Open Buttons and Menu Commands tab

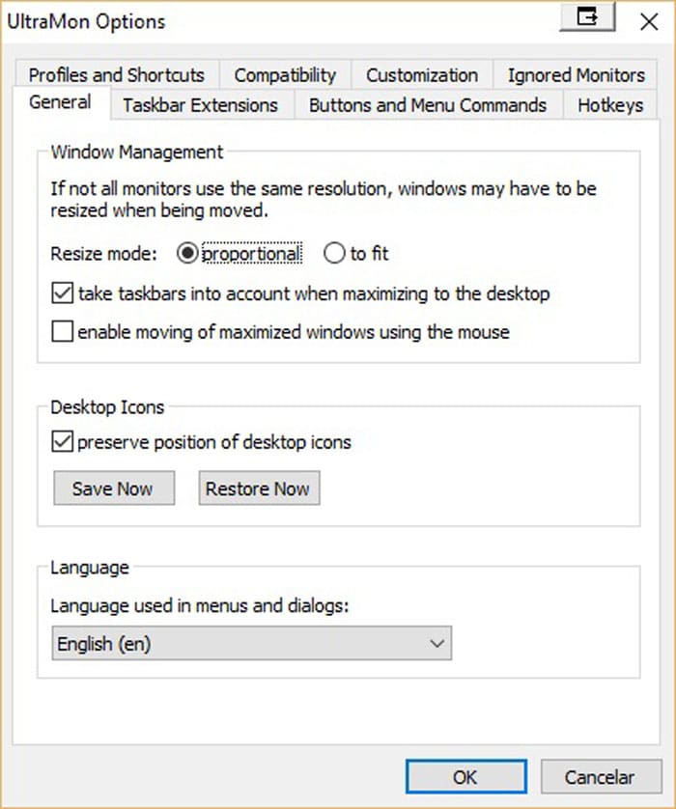point(427,104)
